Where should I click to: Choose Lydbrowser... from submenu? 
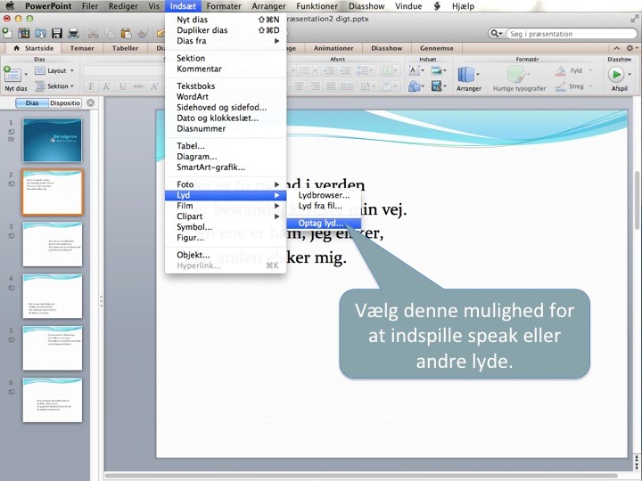(324, 195)
